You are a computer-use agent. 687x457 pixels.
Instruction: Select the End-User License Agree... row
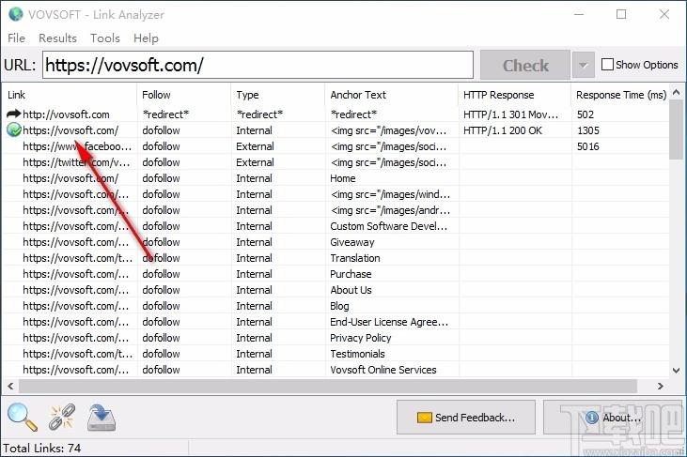click(x=336, y=322)
